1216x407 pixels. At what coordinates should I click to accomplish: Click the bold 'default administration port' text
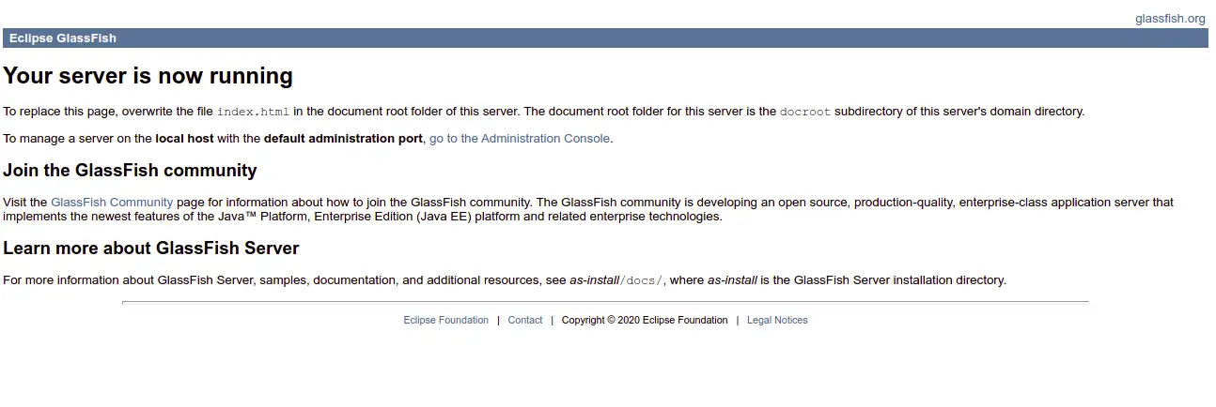pyautogui.click(x=343, y=138)
